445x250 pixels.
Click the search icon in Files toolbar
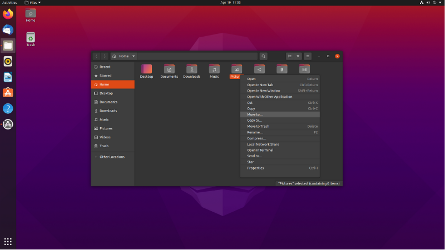(x=263, y=56)
